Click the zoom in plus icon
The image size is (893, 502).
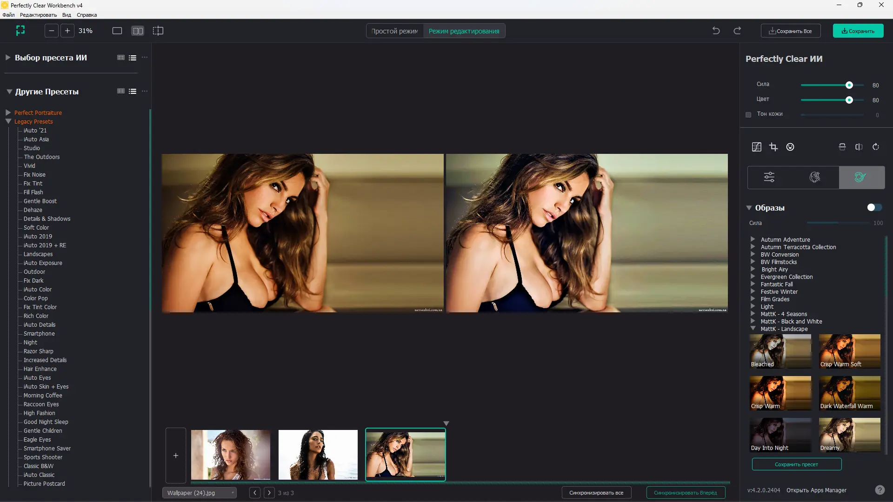coord(67,31)
